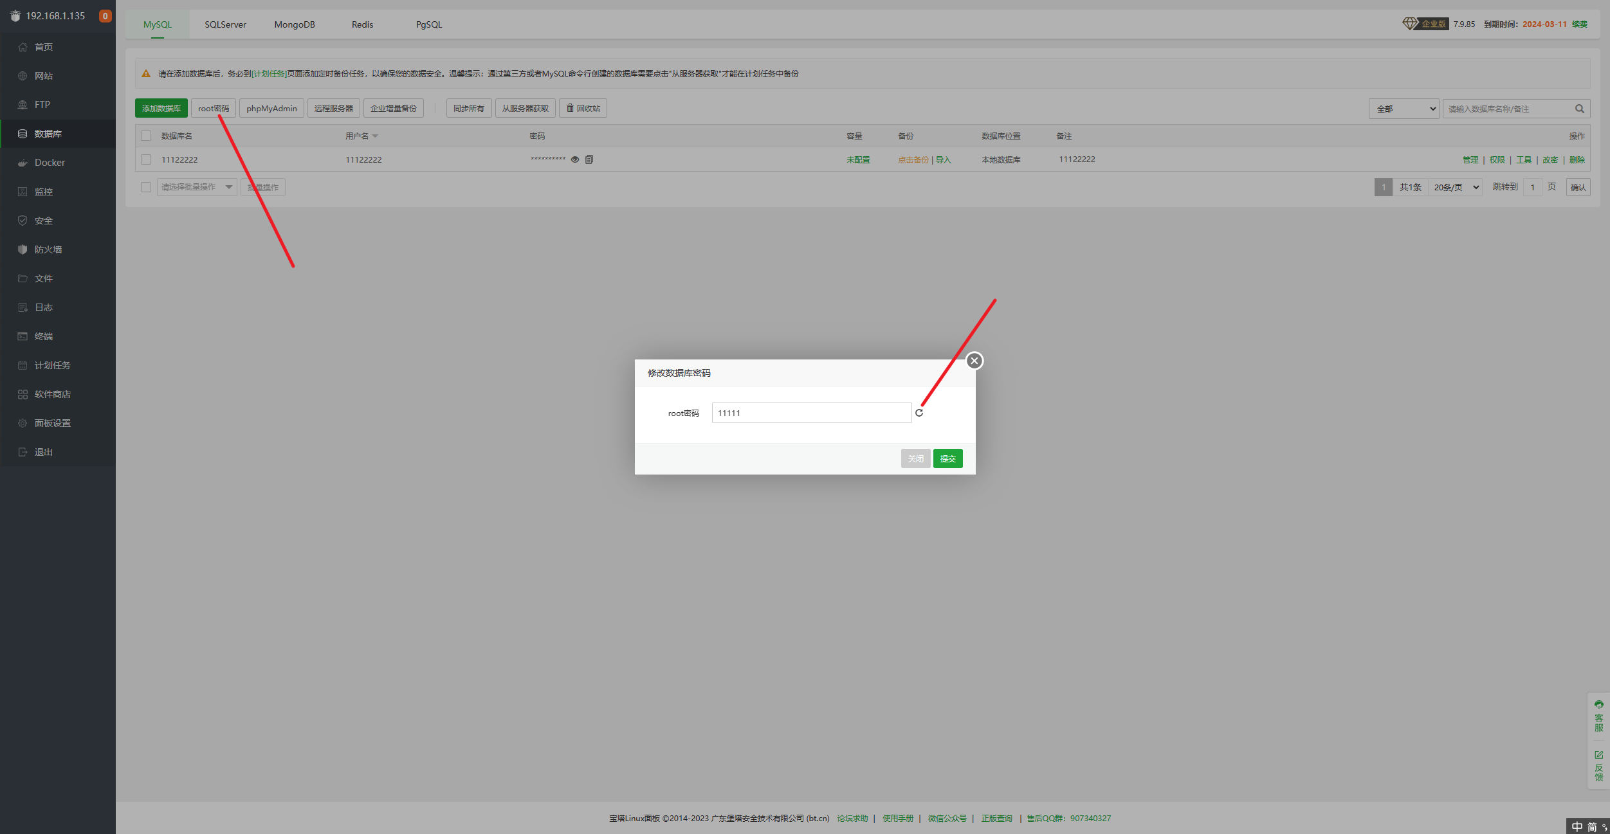
Task: Open the feedback 反馈 side widget
Action: click(1598, 766)
